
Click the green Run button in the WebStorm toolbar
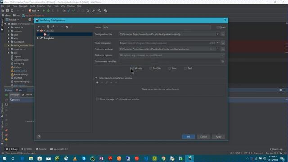click(x=44, y=11)
